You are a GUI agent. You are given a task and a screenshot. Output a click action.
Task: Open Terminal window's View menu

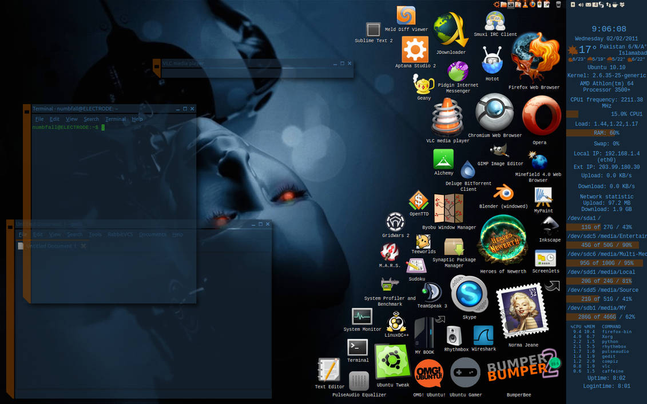(72, 119)
